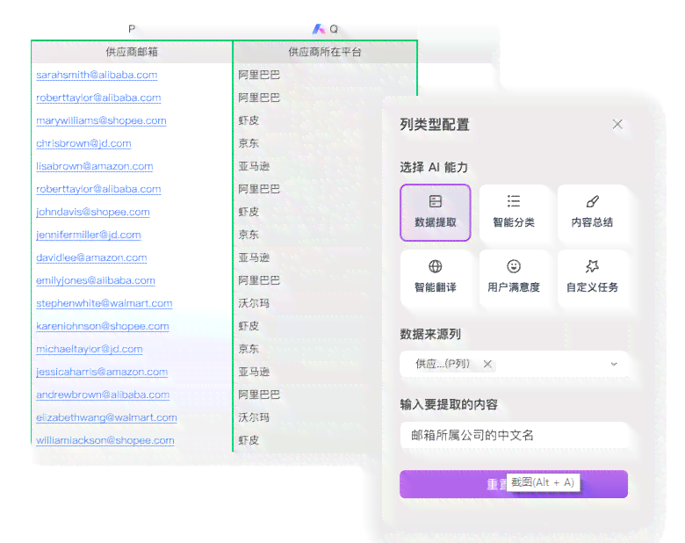Open williamjackson@shopee.com email link
The height and width of the screenshot is (543, 685).
point(105,440)
